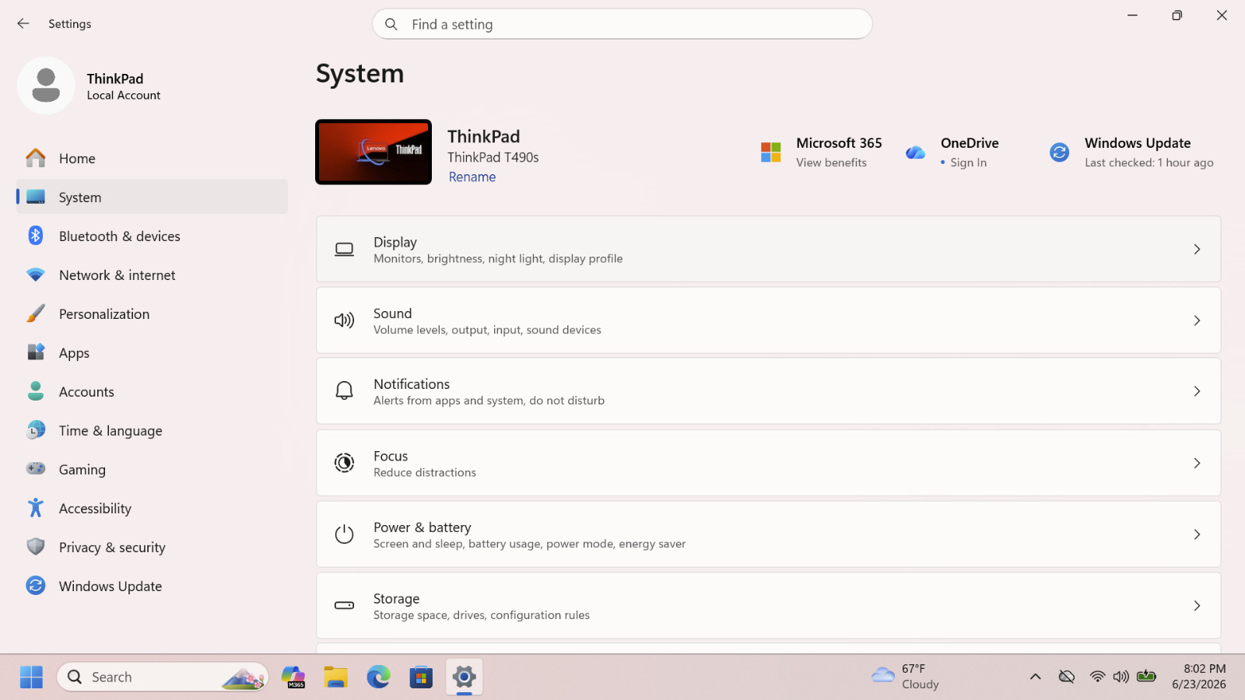1245x700 pixels.
Task: Click the user avatar picture
Action: click(x=46, y=86)
